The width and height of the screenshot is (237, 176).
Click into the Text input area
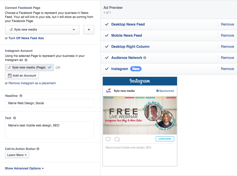click(x=50, y=130)
